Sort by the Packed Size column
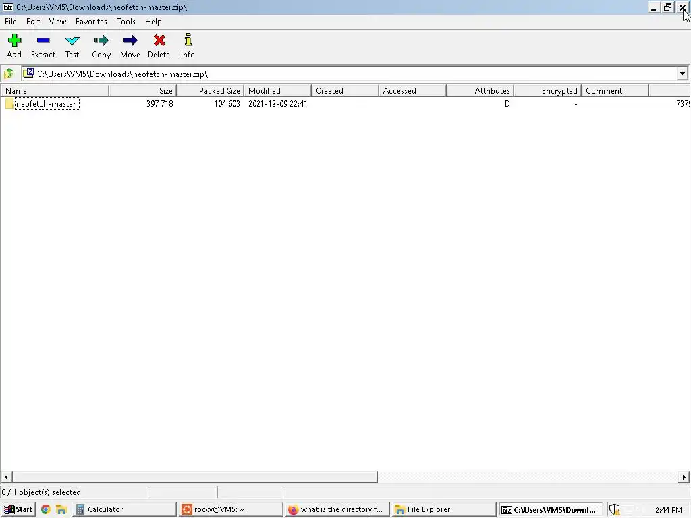691x518 pixels. coord(211,91)
